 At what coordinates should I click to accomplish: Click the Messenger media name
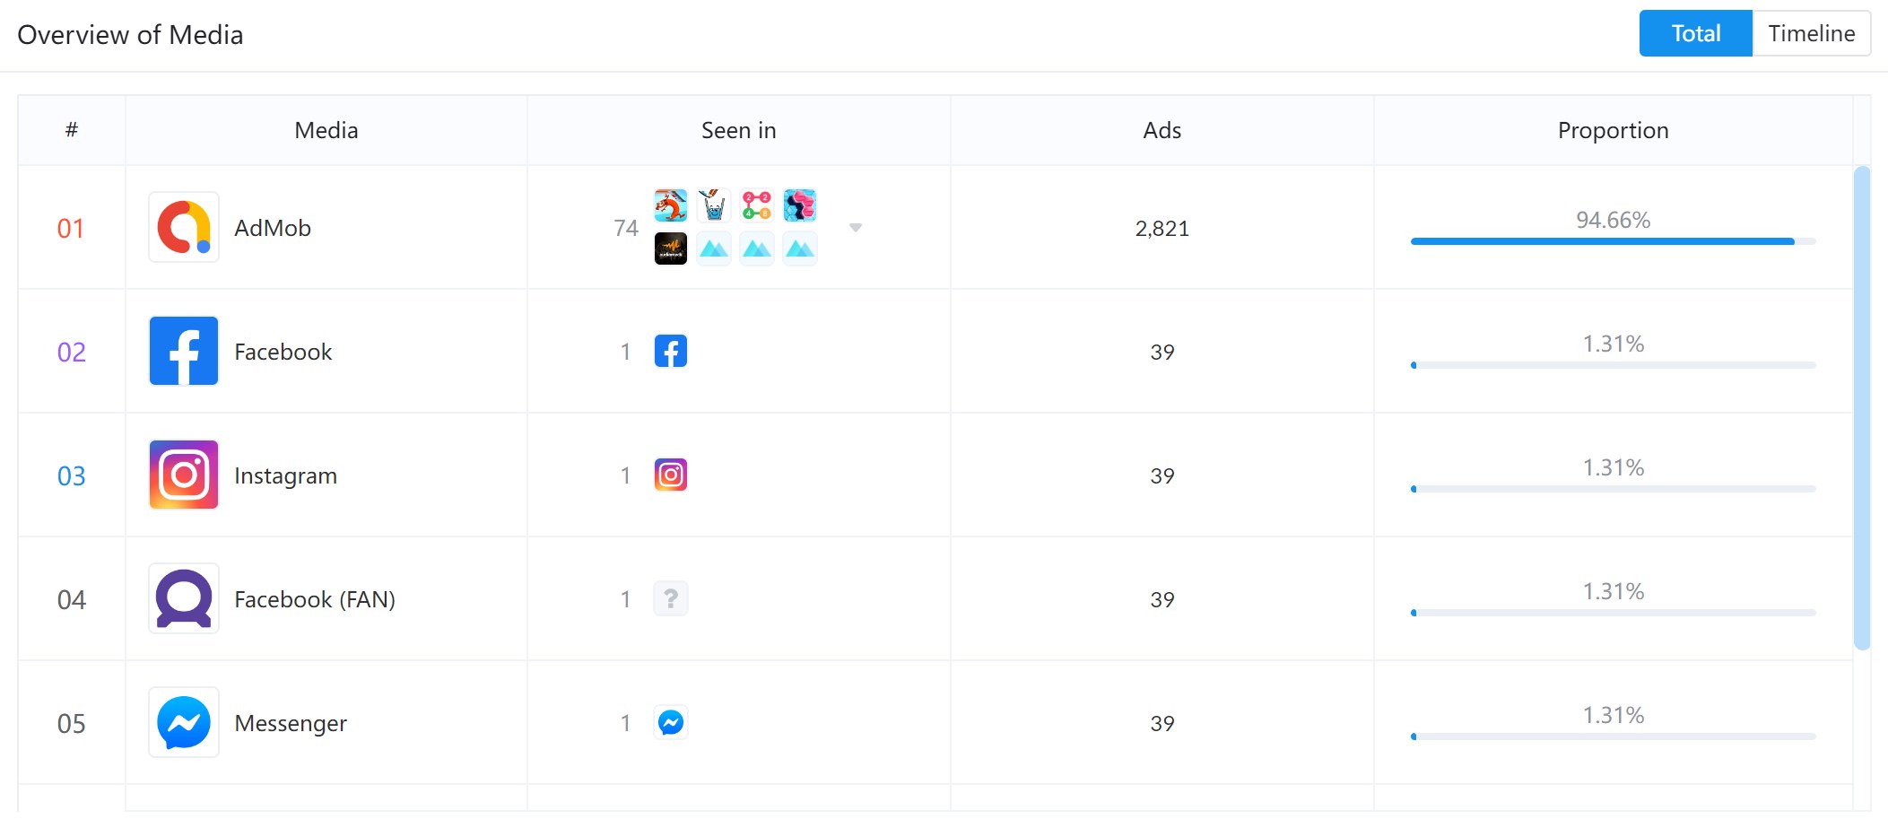pos(291,723)
